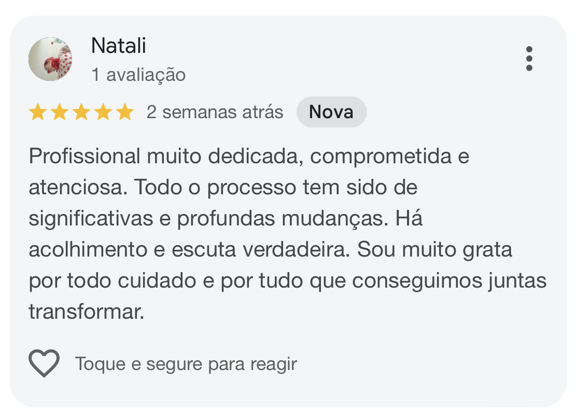
Task: Click the first gold rating star
Action: [38, 112]
